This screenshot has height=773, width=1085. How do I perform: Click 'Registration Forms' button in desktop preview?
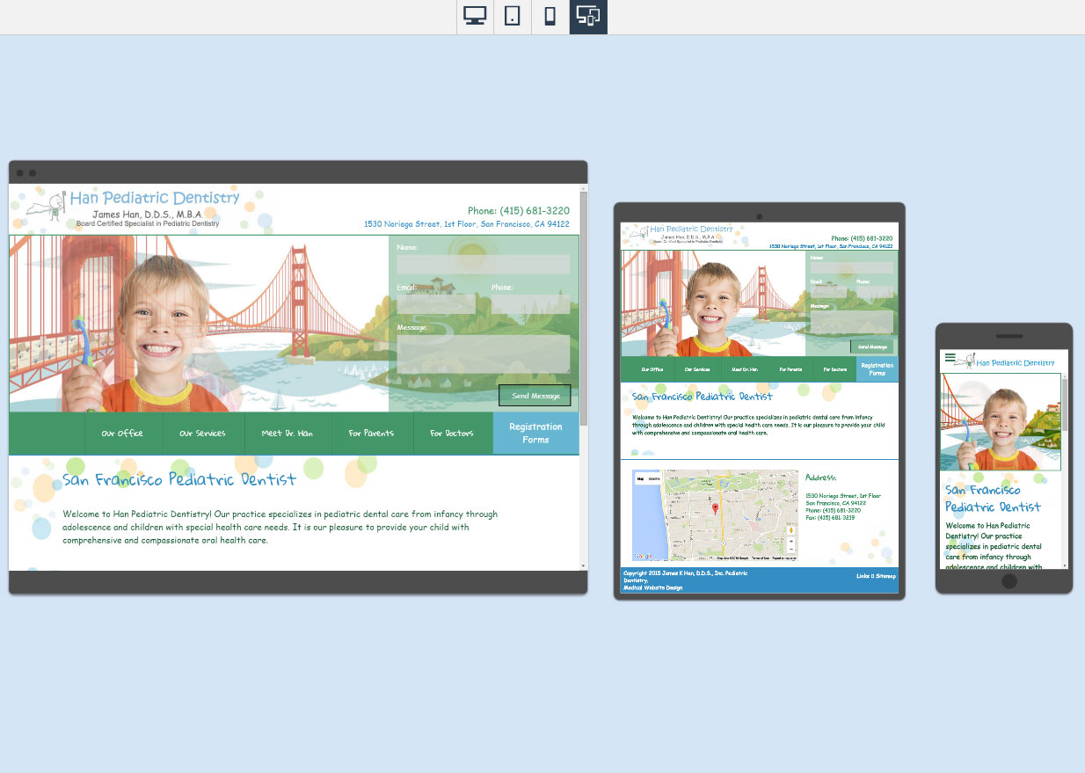[535, 433]
